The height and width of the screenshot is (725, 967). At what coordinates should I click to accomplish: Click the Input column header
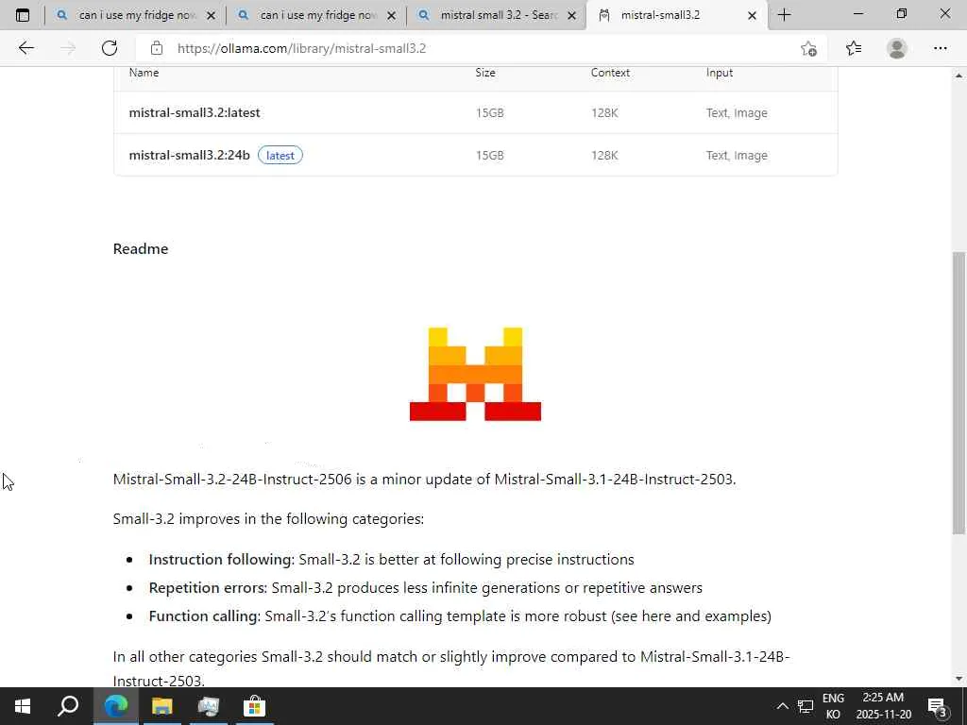719,73
